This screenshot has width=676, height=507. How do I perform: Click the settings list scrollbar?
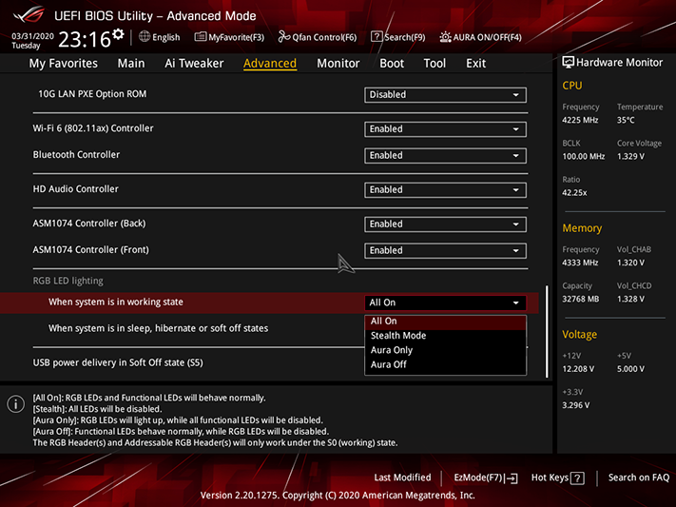547,331
